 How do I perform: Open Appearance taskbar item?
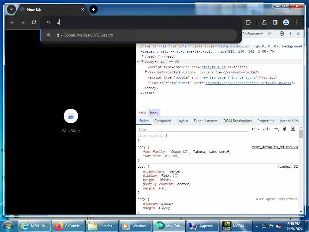click(x=203, y=226)
